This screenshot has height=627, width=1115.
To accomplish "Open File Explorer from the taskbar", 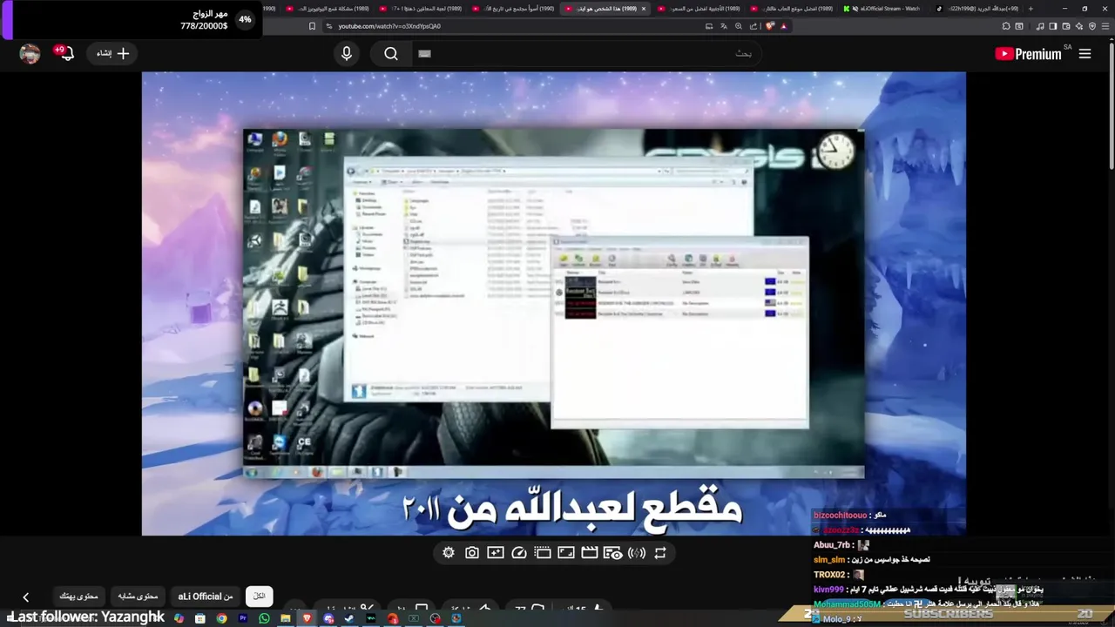I will 286,618.
